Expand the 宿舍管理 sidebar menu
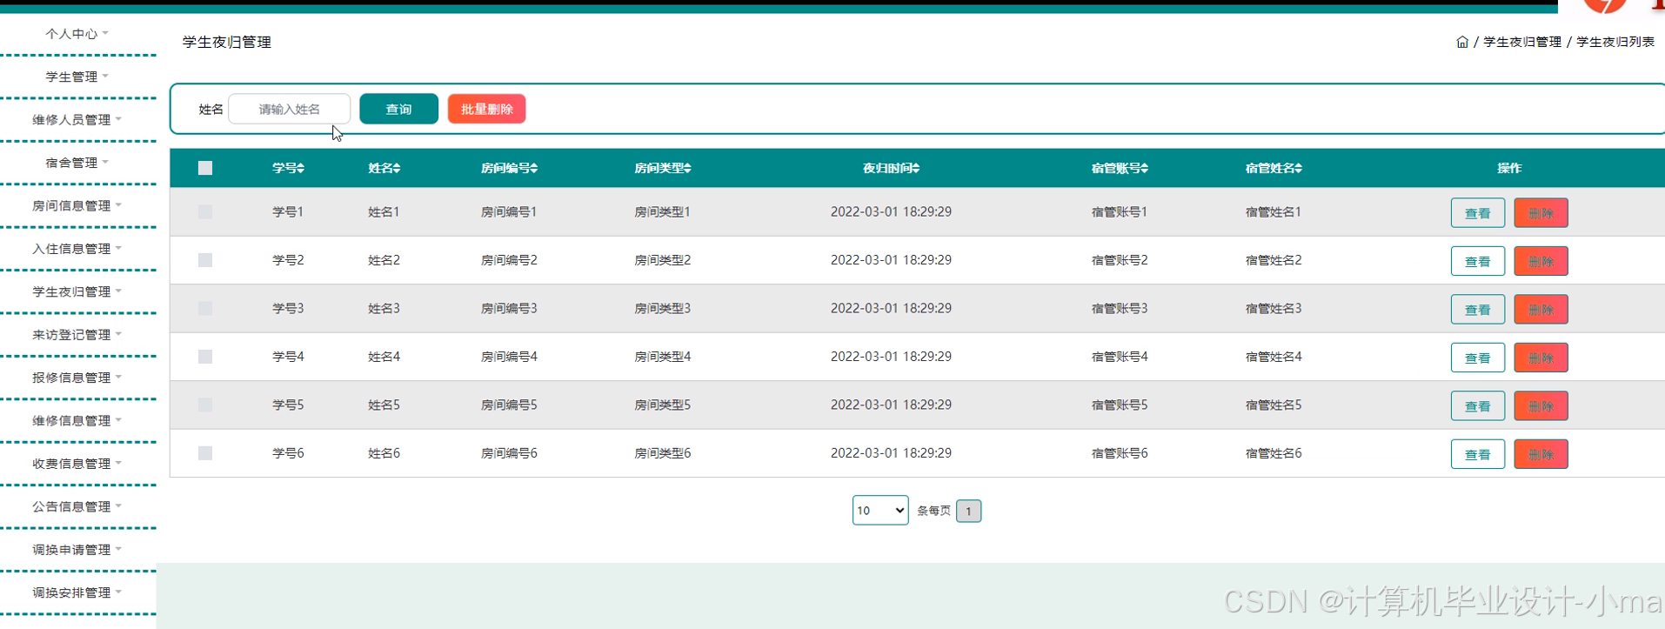 click(x=77, y=163)
